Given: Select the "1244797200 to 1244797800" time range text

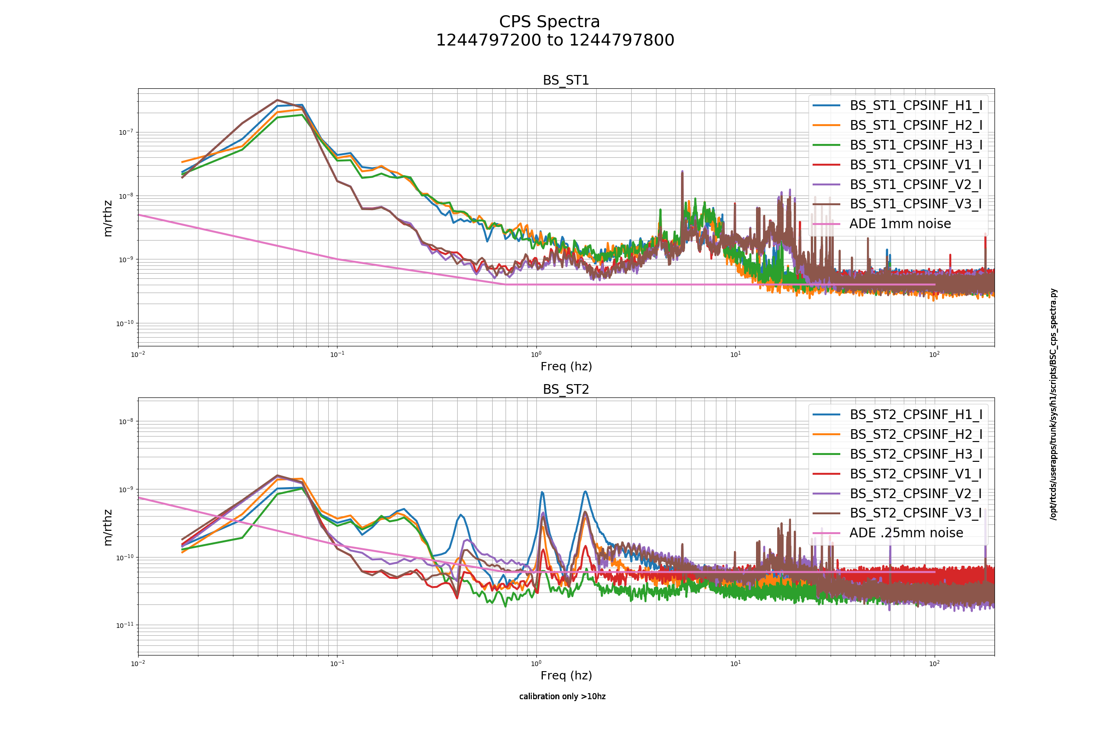Looking at the screenshot, I should (x=555, y=40).
